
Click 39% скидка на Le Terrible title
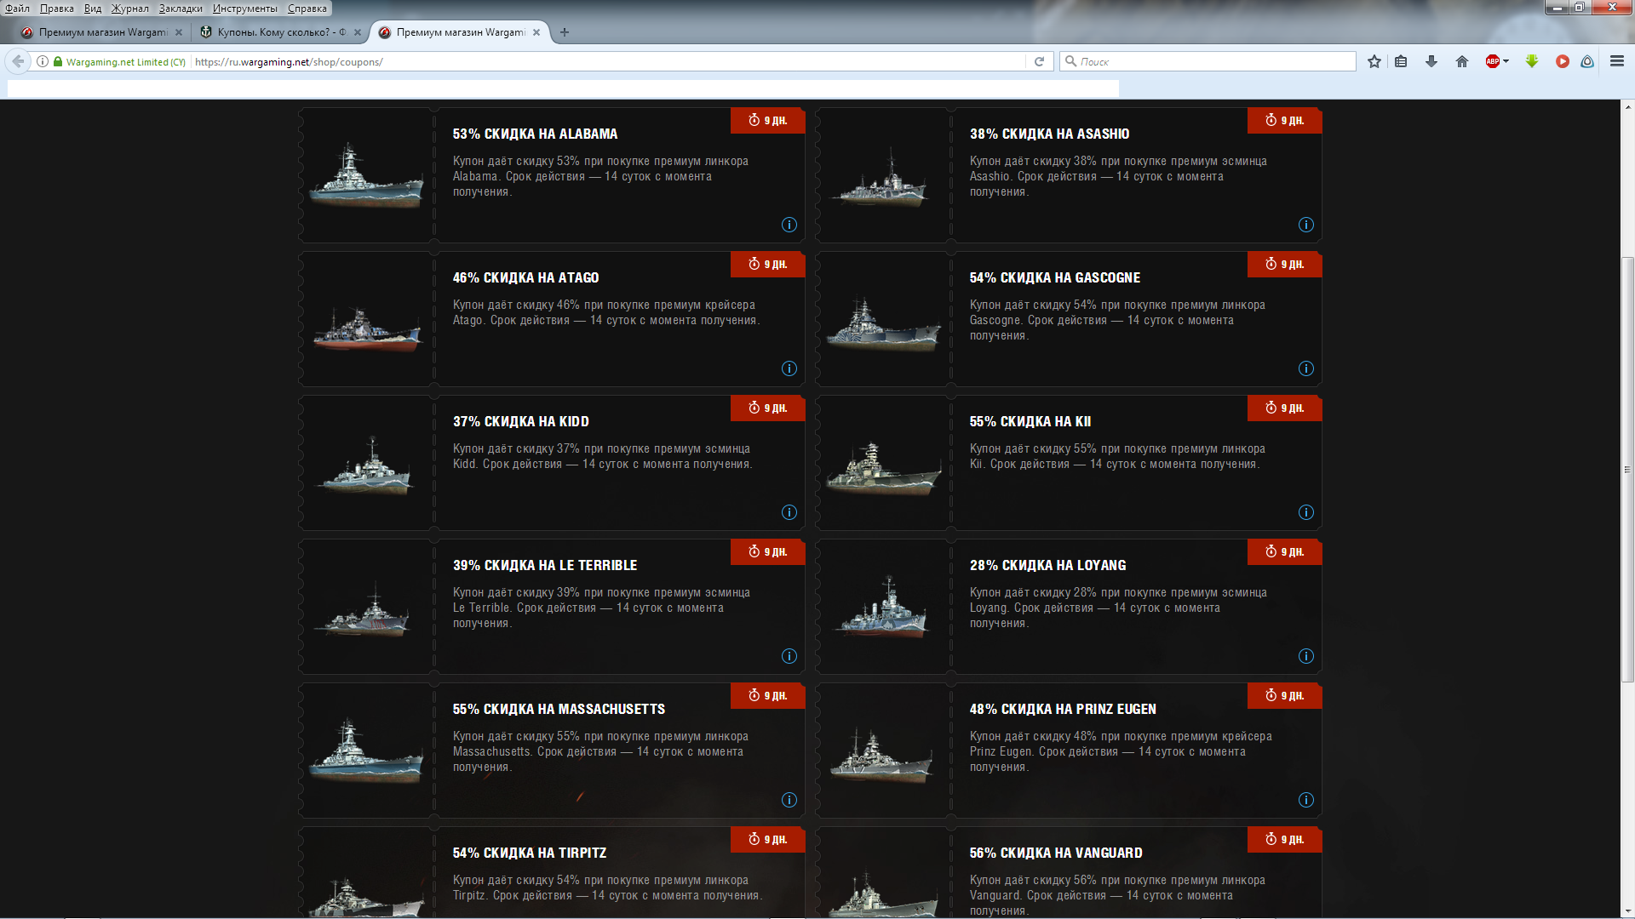[x=544, y=565]
